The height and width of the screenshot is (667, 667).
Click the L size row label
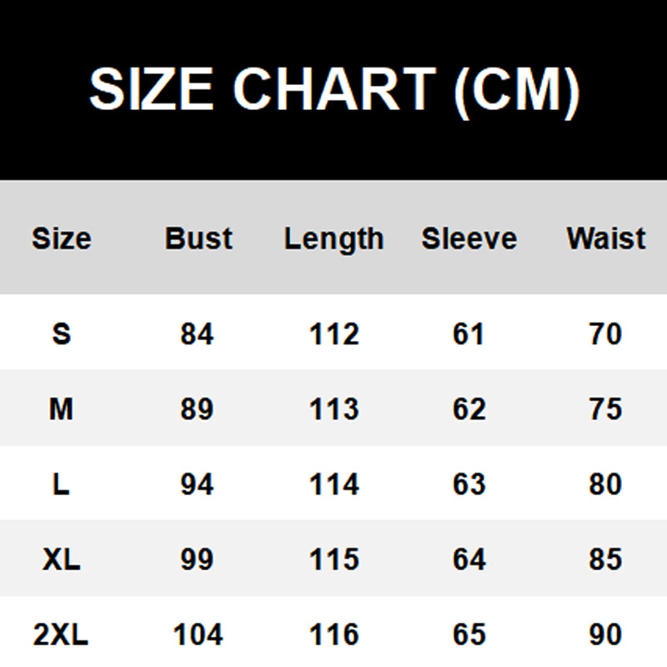(61, 484)
